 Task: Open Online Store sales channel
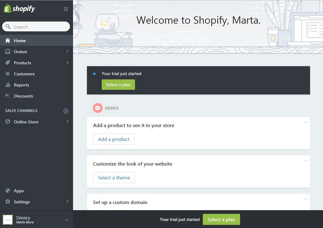pyautogui.click(x=36, y=122)
